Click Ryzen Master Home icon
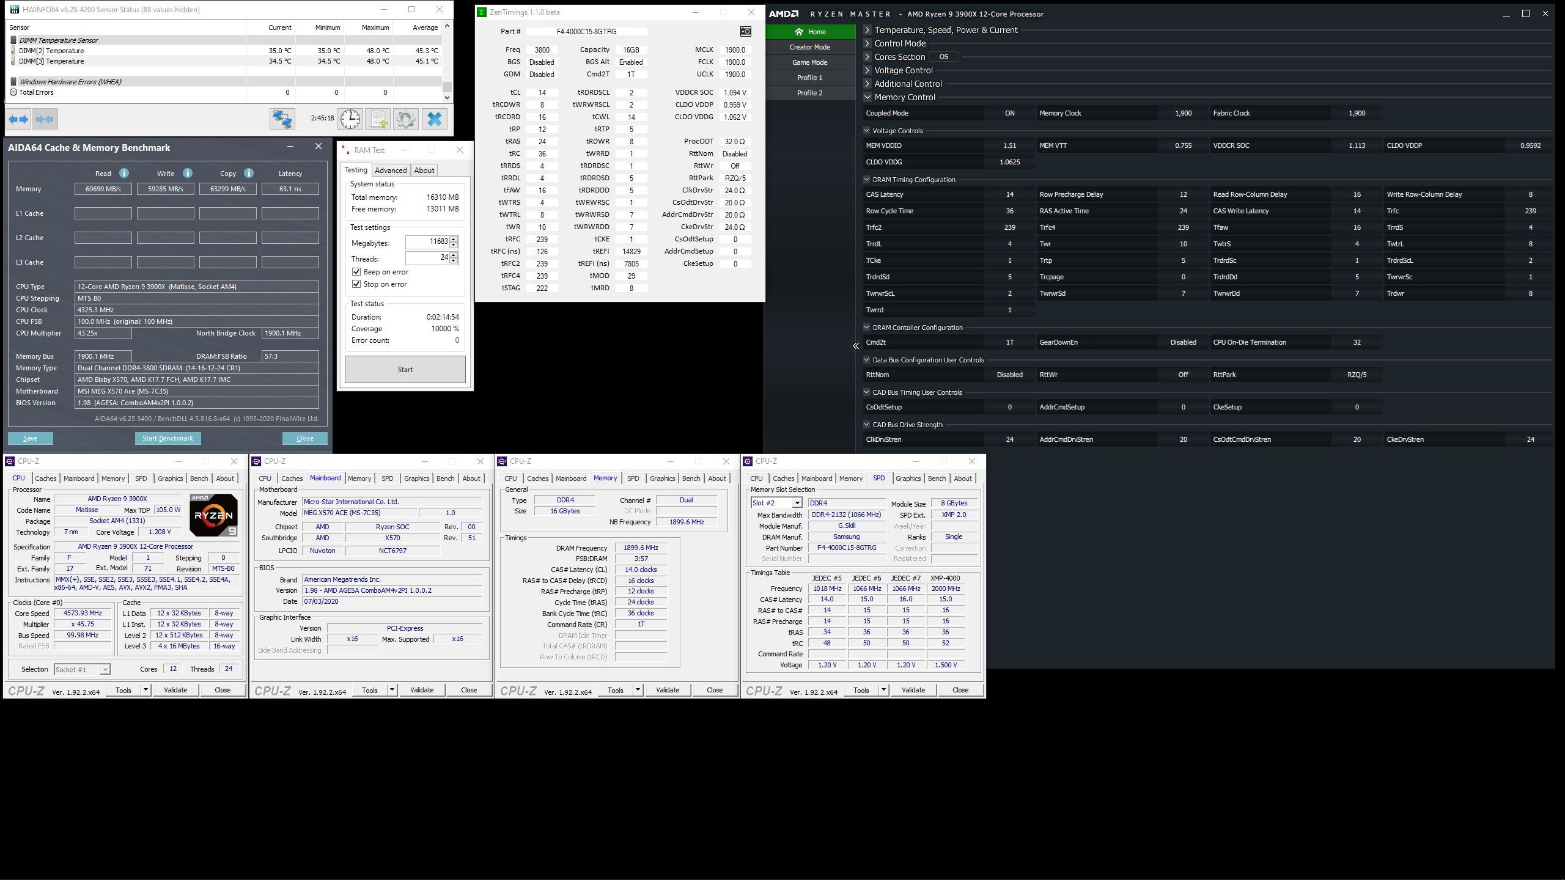Viewport: 1565px width, 880px height. 799,32
